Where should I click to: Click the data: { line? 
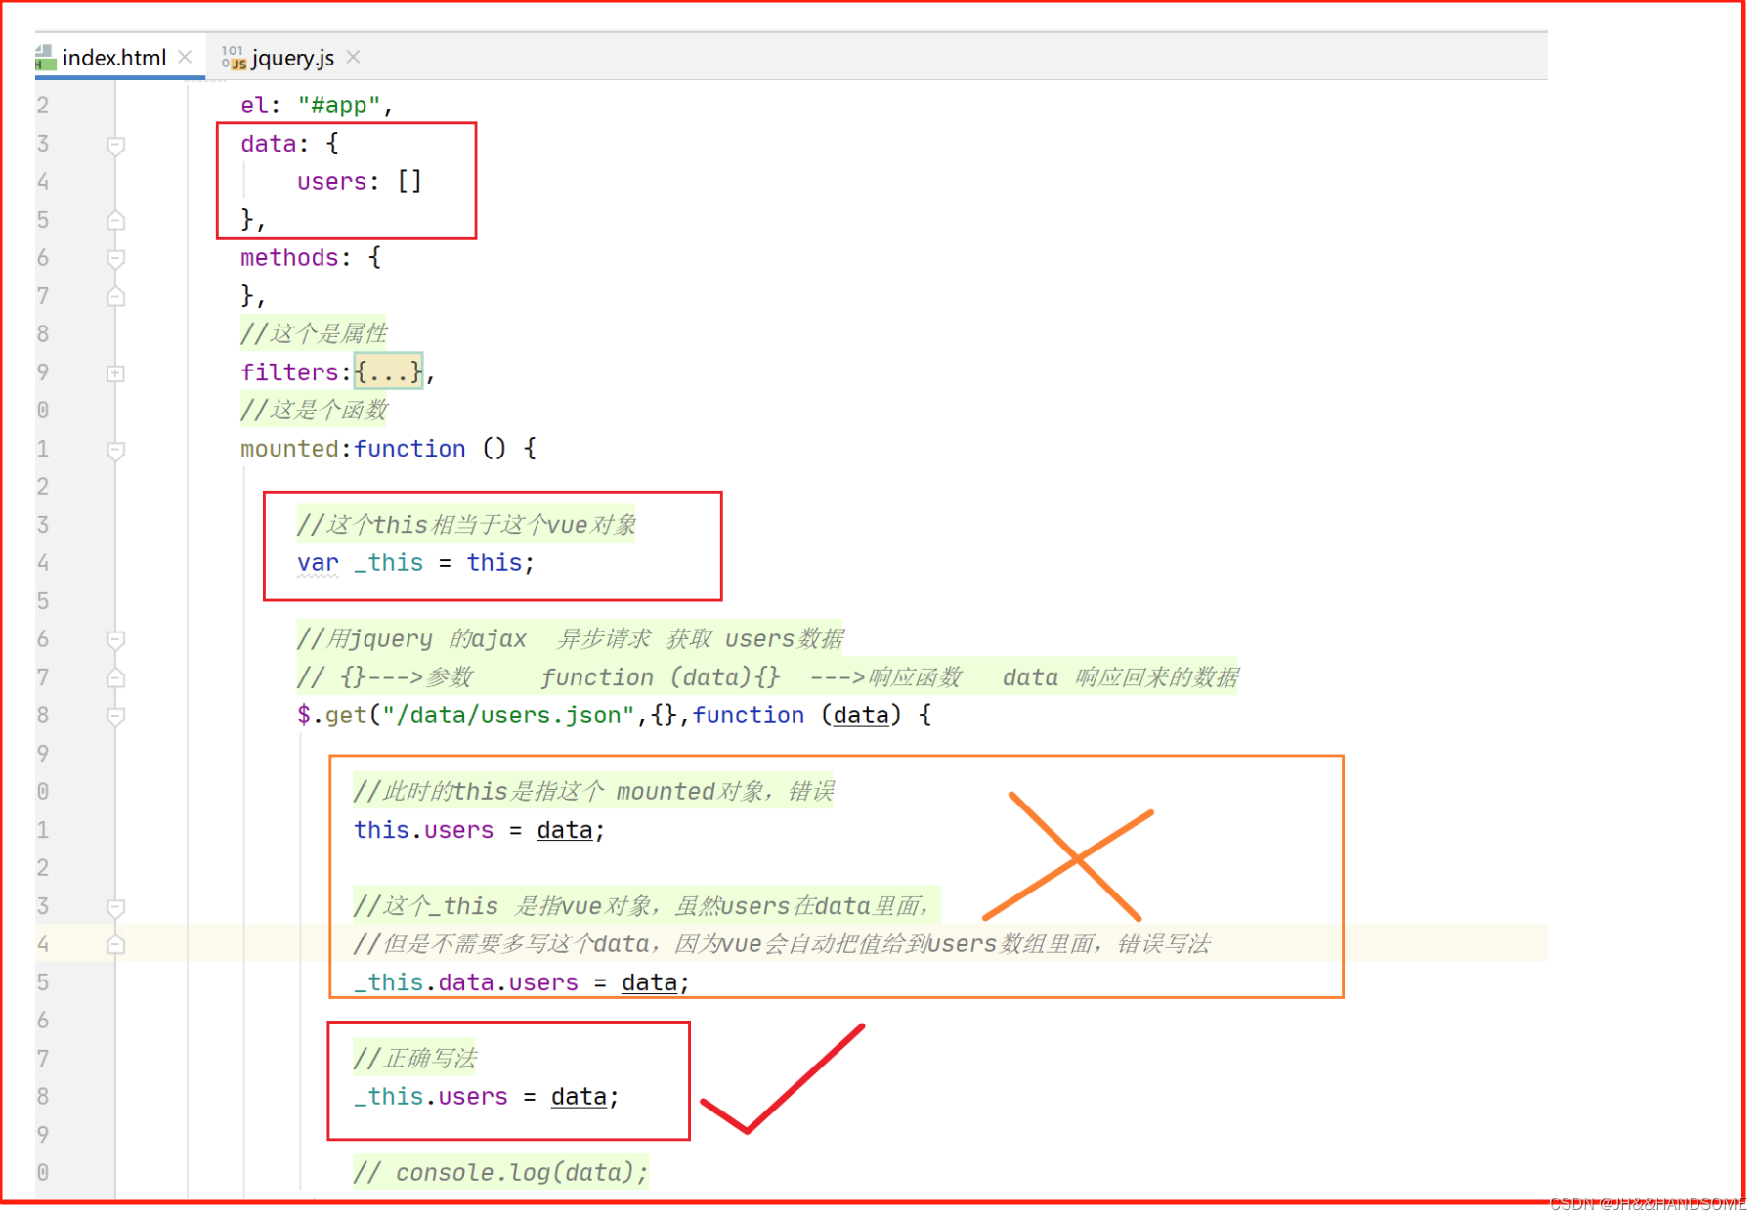coord(289,143)
